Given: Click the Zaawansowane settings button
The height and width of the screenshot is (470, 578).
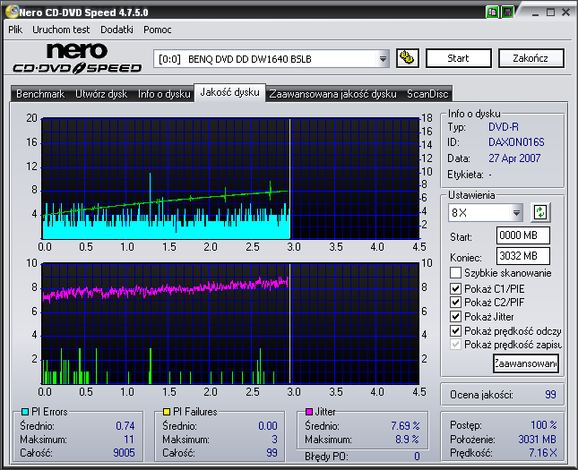Looking at the screenshot, I should [526, 363].
